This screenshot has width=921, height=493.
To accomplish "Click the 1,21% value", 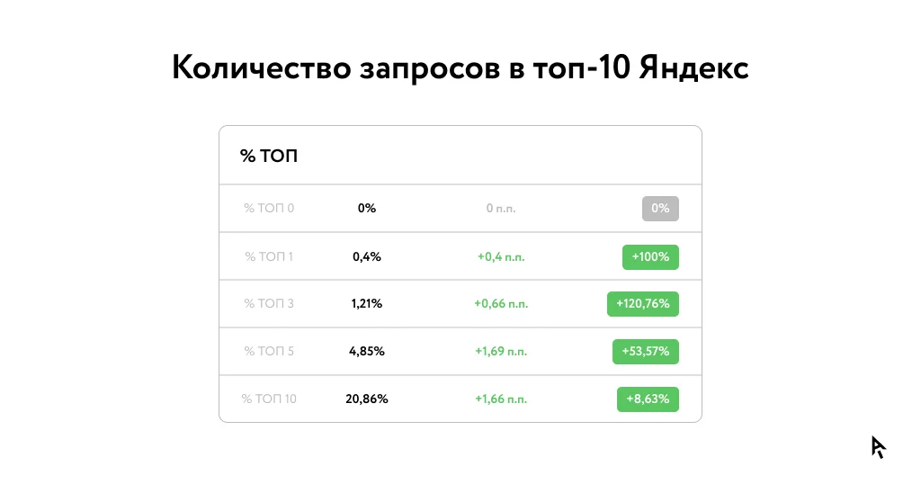I will point(367,304).
